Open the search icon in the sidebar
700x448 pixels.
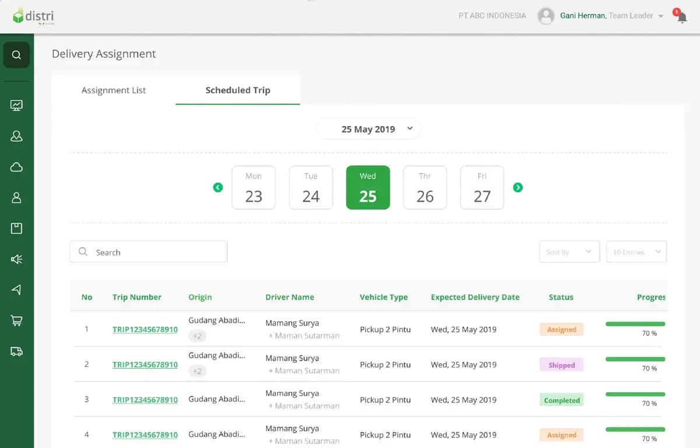[16, 55]
